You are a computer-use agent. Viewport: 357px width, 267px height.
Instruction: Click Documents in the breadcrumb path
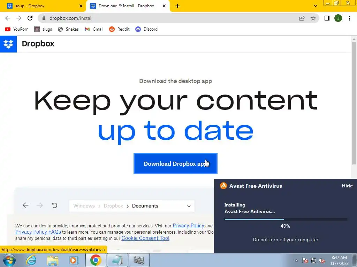coord(145,206)
